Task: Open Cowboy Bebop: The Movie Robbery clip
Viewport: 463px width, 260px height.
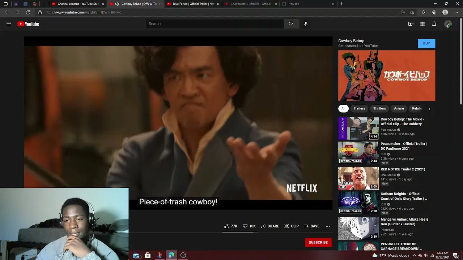Action: coord(402,122)
